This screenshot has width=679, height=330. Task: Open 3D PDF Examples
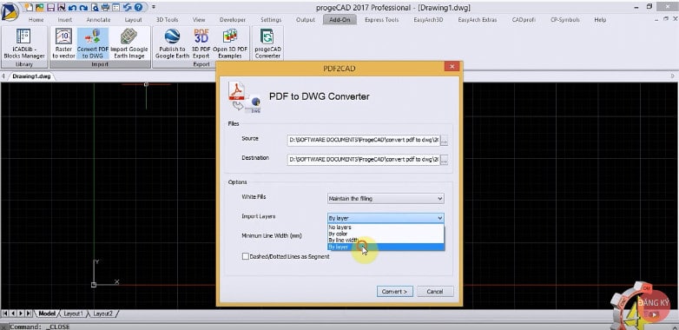pyautogui.click(x=230, y=44)
